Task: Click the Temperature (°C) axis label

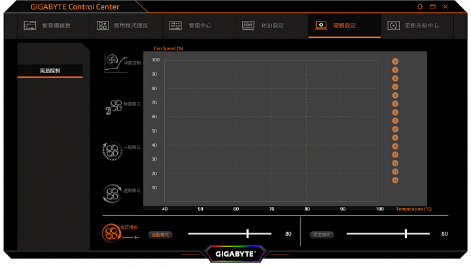Action: coord(413,209)
